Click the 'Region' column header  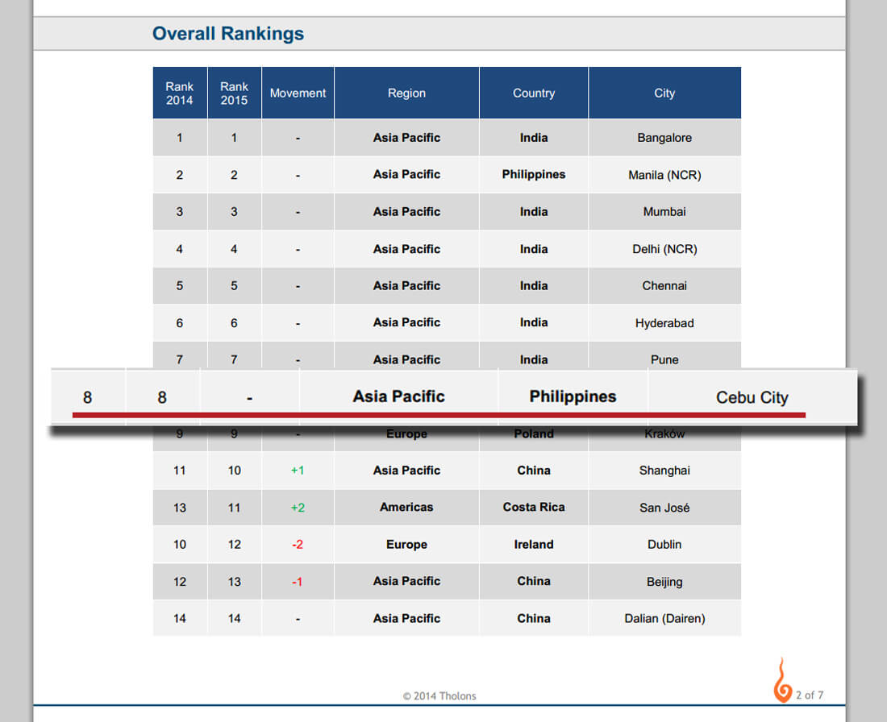point(406,93)
